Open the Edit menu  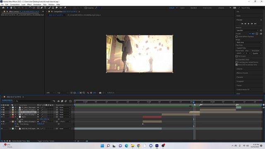(x=7, y=5)
